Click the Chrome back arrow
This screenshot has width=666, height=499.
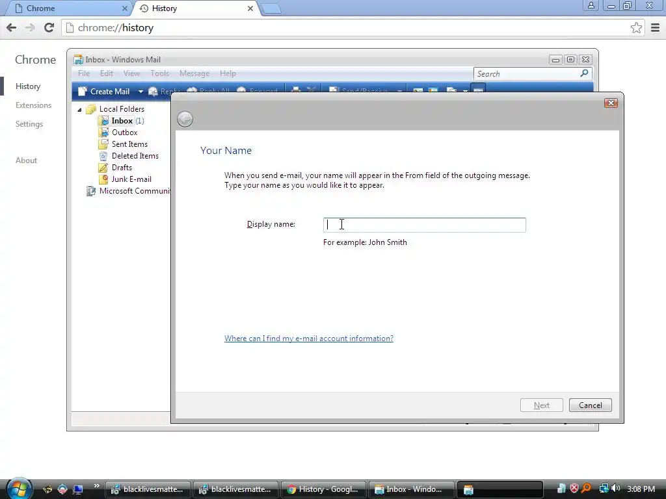click(12, 27)
